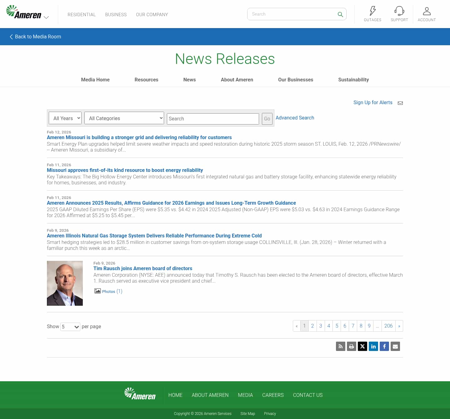Viewport: 450px width, 419px height.
Task: Subscribe via the RSS feed icon
Action: pyautogui.click(x=340, y=346)
